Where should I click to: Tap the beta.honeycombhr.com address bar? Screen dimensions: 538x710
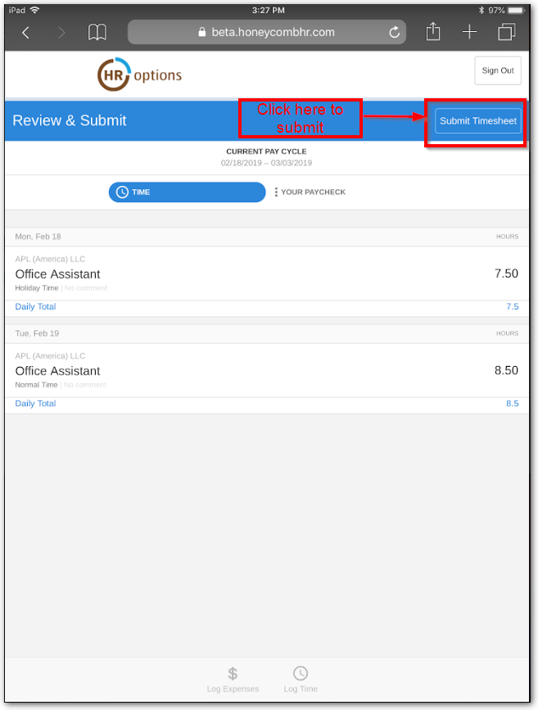(x=266, y=33)
